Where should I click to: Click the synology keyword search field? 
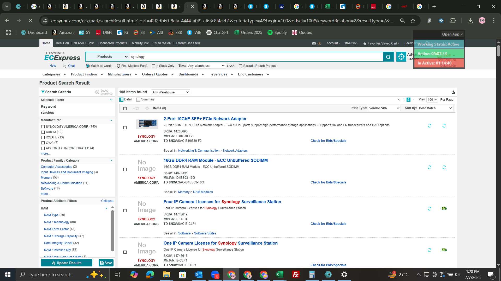tap(256, 57)
